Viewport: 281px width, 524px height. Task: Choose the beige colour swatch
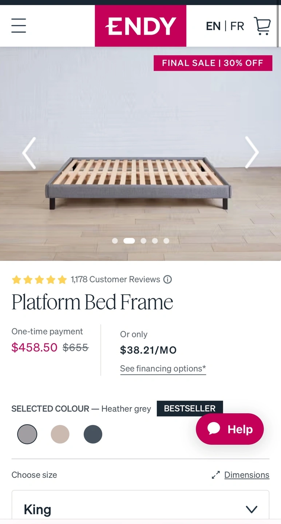tap(60, 434)
